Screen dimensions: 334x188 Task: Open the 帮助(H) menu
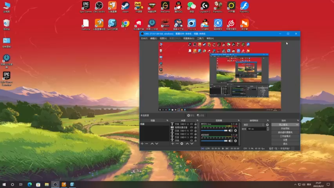(210, 38)
